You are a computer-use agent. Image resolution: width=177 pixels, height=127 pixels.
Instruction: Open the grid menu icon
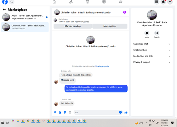pyautogui.click(x=156, y=2)
